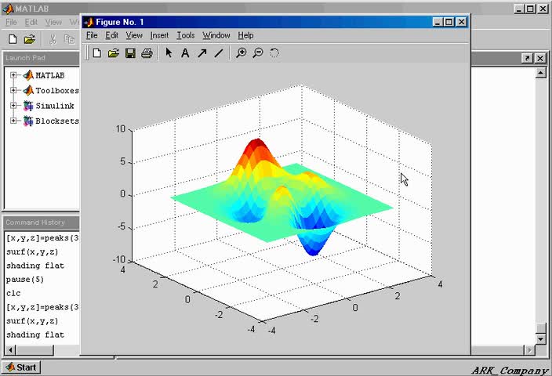Screen dimensions: 552x376
Task: Select MATLAB item in Launch Pad tree
Action: coord(50,75)
